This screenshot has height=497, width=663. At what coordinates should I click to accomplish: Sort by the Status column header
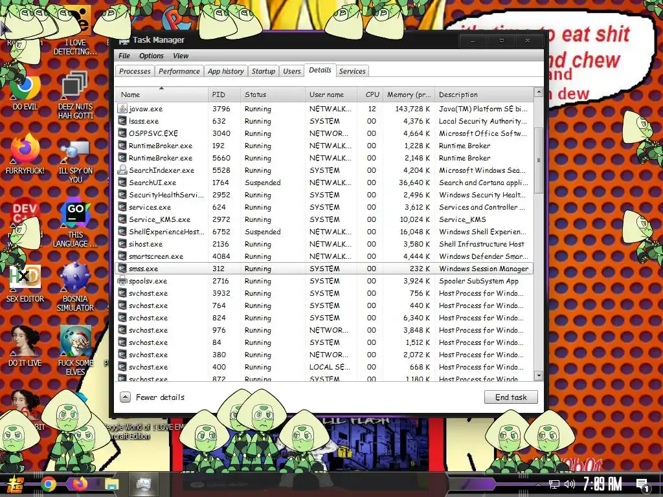273,94
